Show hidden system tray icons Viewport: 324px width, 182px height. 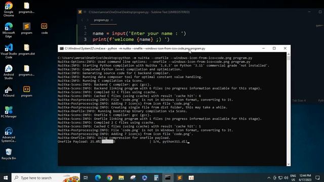pos(269,177)
